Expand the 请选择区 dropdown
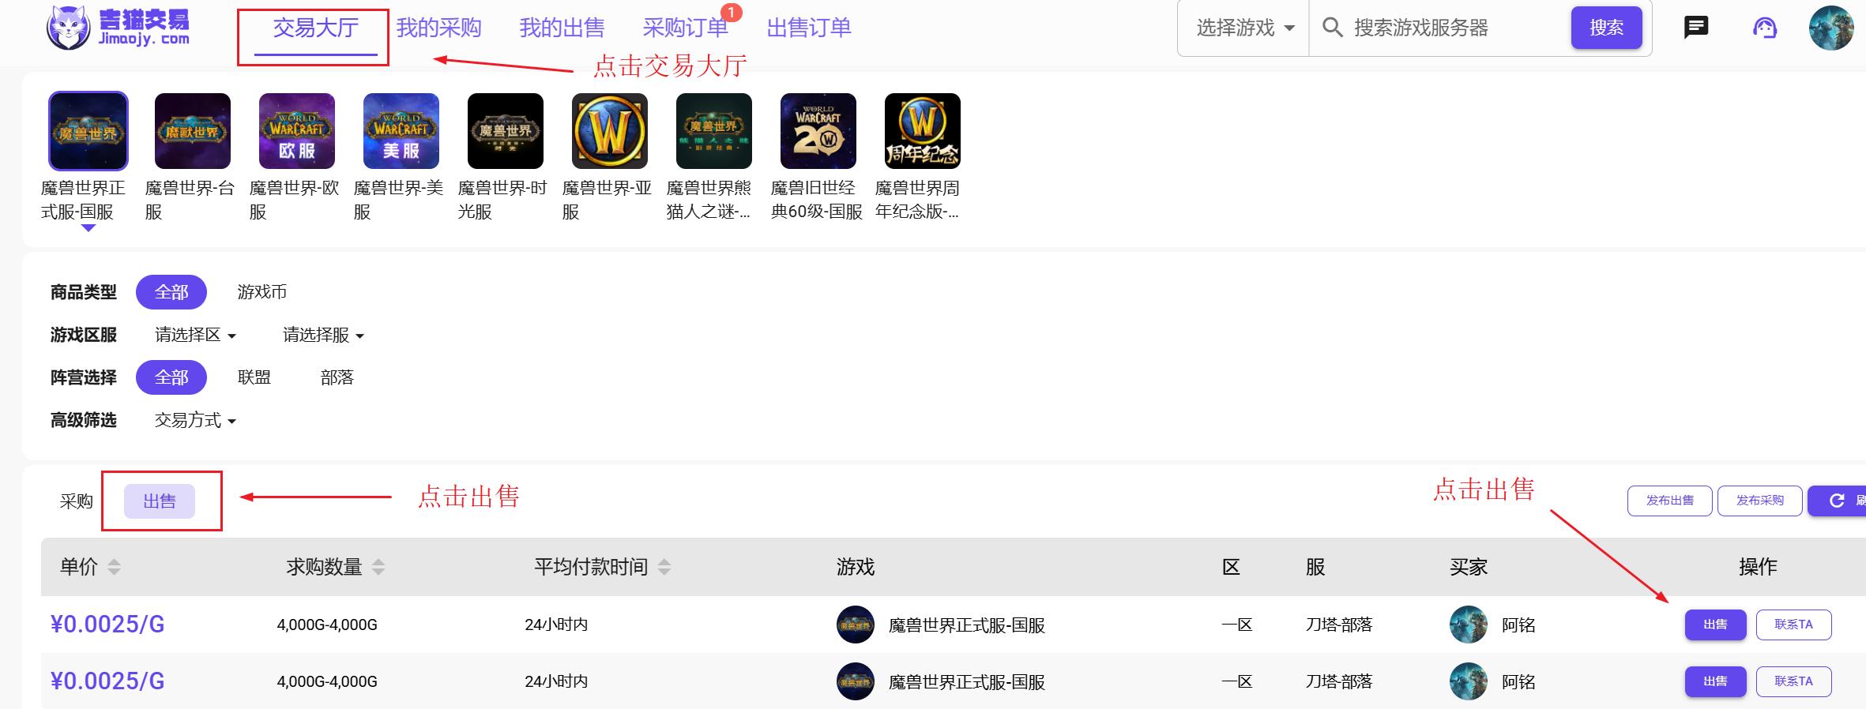 coord(195,335)
